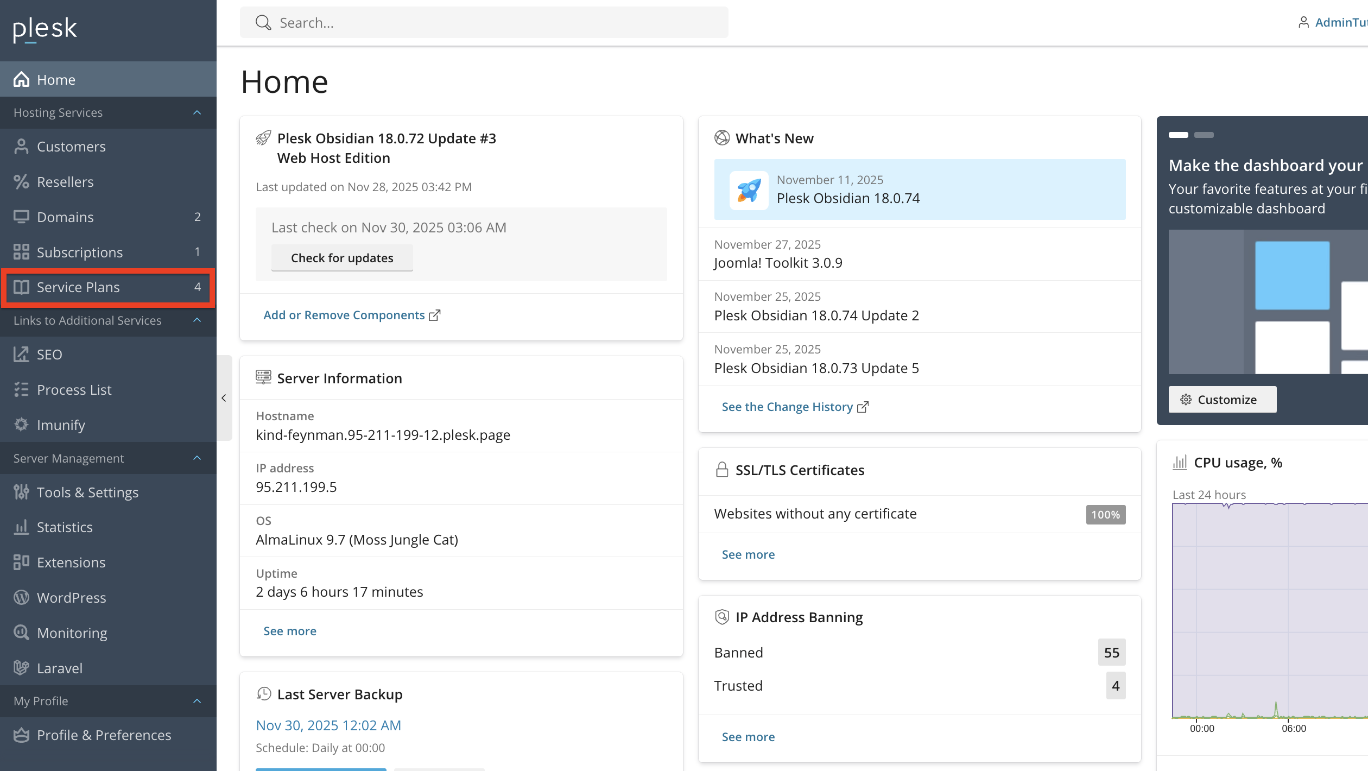Viewport: 1368px width, 771px height.
Task: Collapse Links to Additional Services section
Action: tap(197, 320)
